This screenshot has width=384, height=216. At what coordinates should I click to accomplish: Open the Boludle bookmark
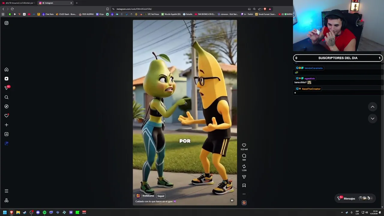coord(188,14)
